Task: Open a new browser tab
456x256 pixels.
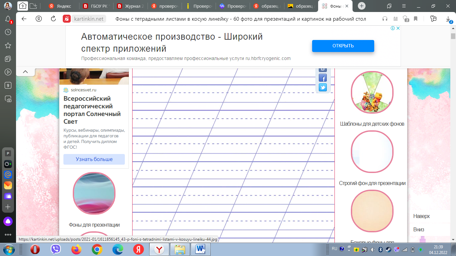Action: (362, 6)
